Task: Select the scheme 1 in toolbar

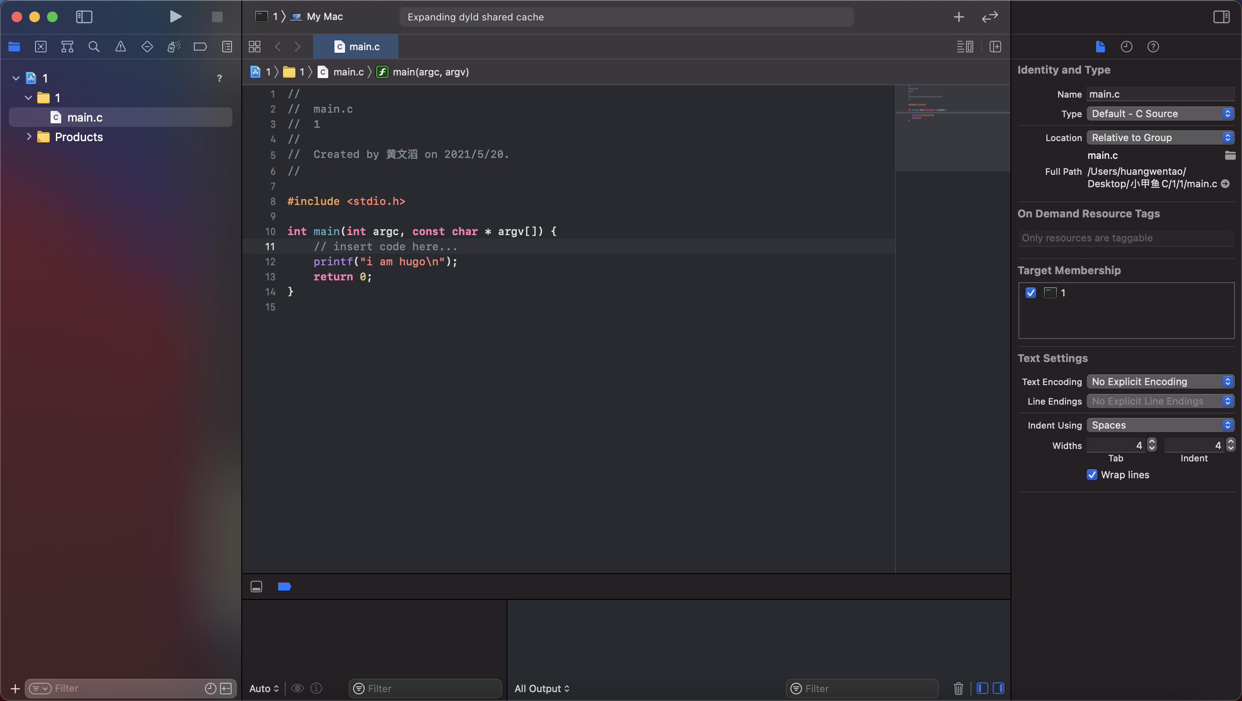Action: (x=267, y=17)
